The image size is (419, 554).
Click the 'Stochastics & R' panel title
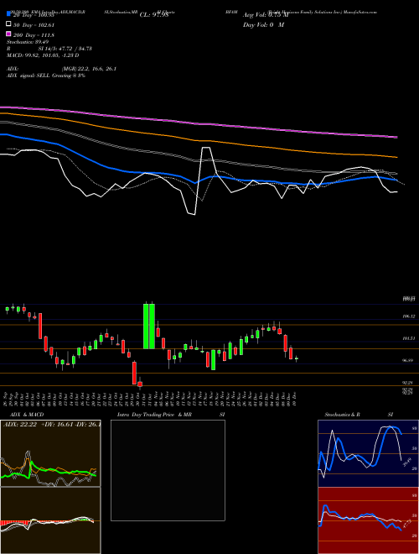[x=342, y=415]
